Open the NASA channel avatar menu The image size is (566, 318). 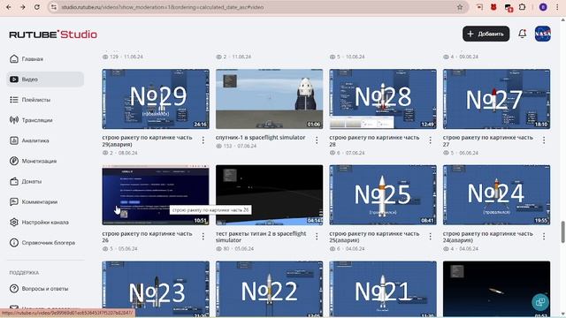[x=542, y=34]
